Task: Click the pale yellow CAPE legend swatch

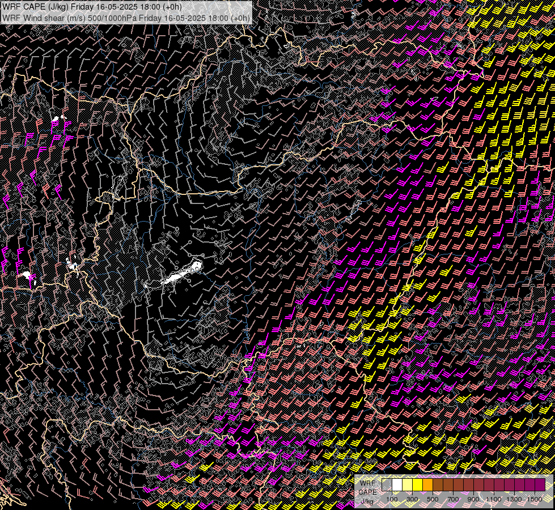Action: coord(408,485)
